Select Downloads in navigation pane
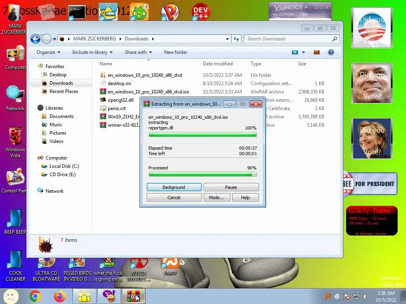Viewport: 406px width, 304px height. (61, 83)
